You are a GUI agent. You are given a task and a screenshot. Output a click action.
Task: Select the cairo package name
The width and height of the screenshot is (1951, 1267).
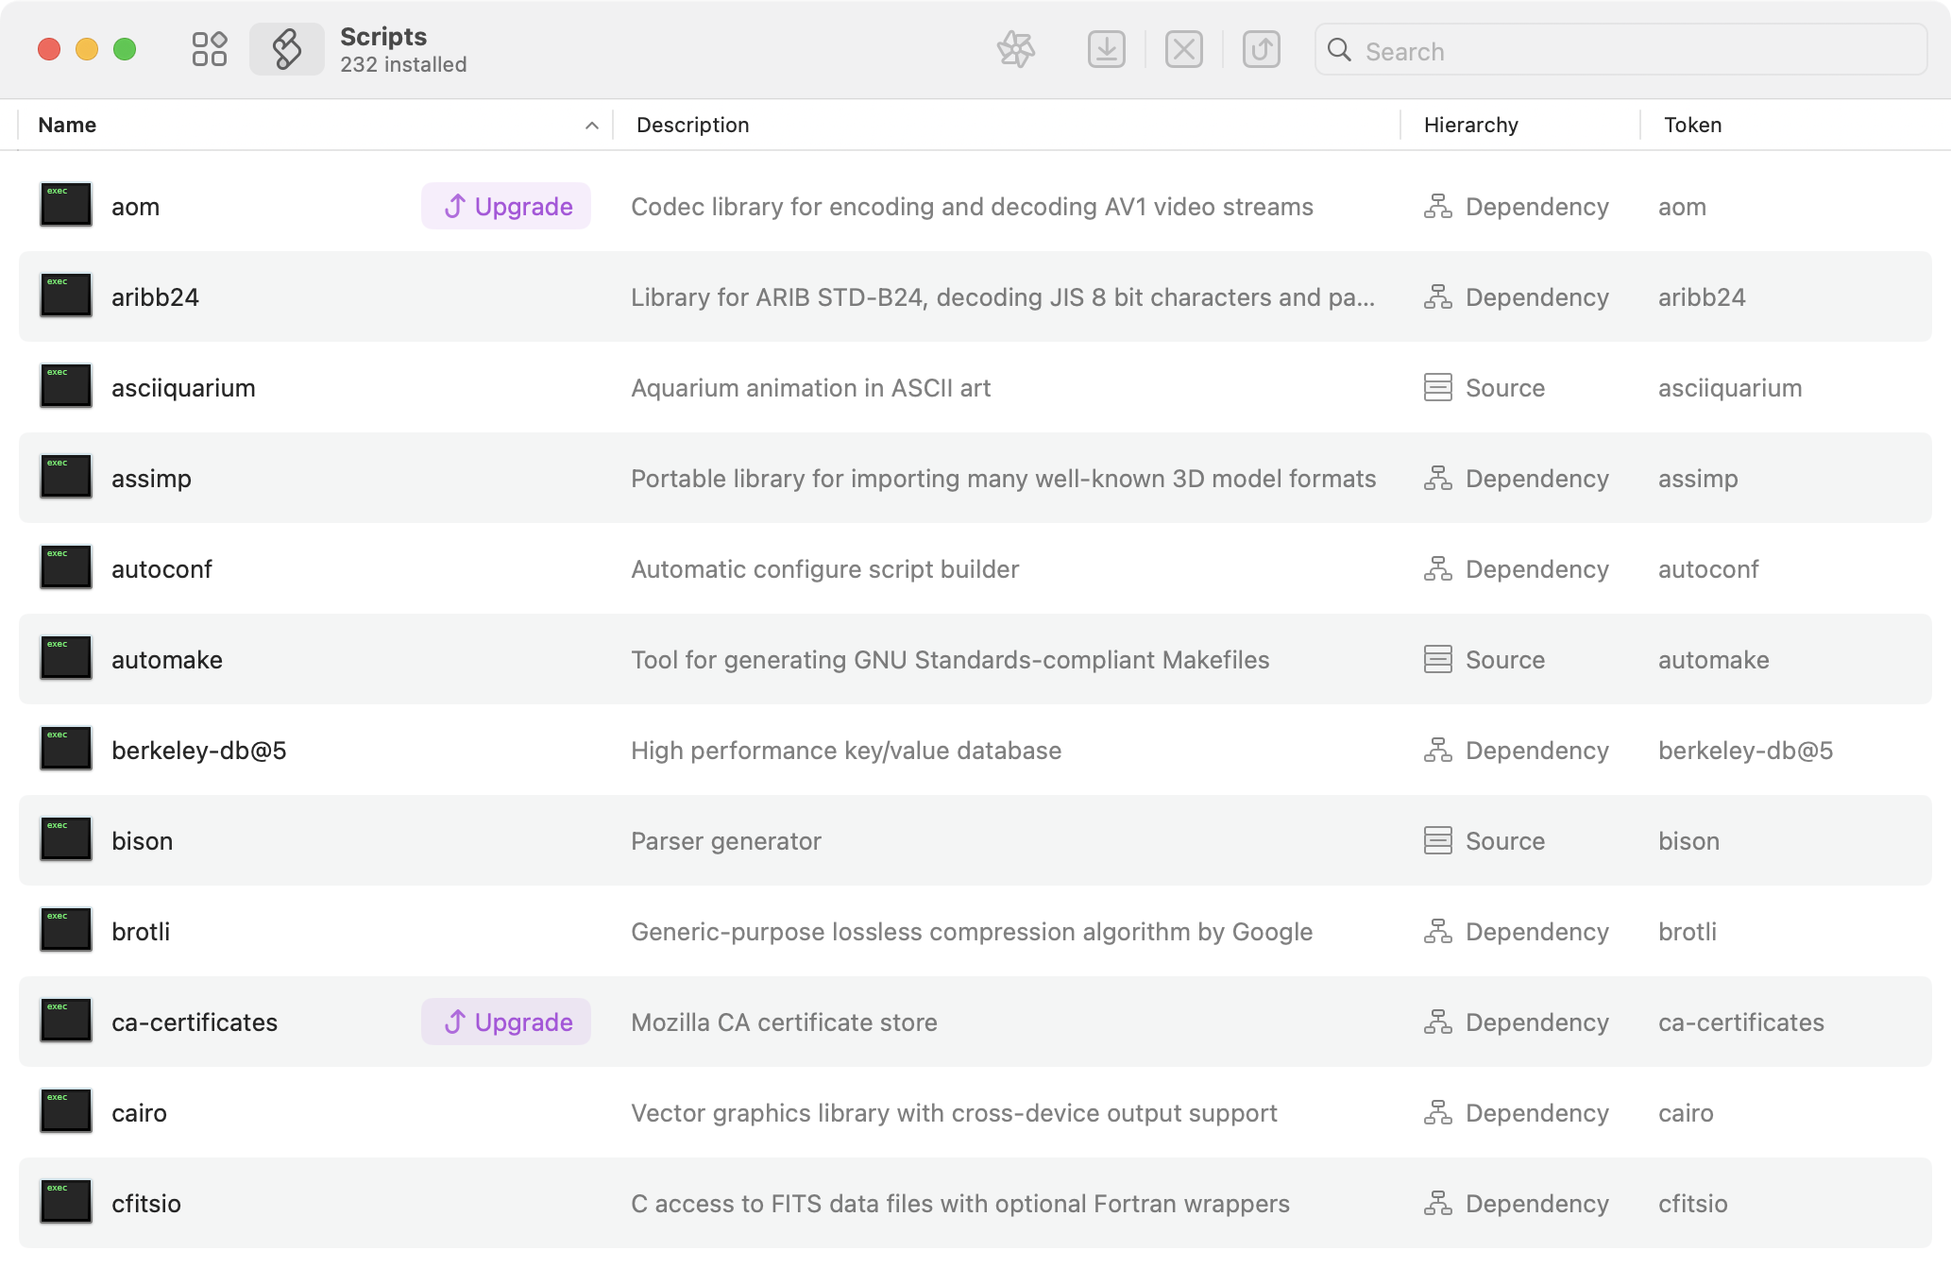click(139, 1113)
